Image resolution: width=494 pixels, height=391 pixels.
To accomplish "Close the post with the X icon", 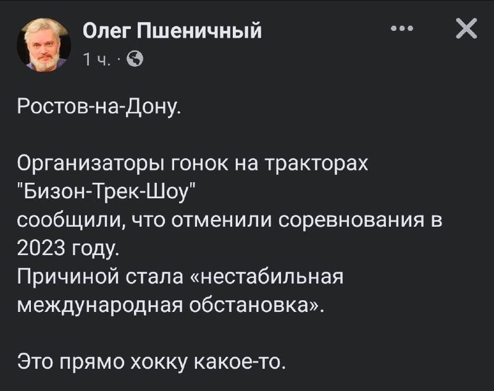I will tap(466, 29).
